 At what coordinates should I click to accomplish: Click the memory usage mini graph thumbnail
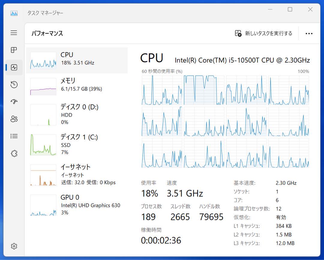(43, 87)
